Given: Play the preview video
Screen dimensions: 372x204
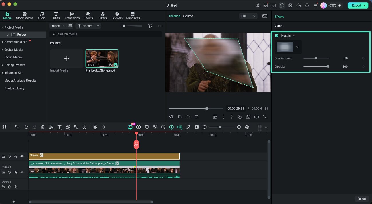Looking at the screenshot, I should pyautogui.click(x=188, y=117).
